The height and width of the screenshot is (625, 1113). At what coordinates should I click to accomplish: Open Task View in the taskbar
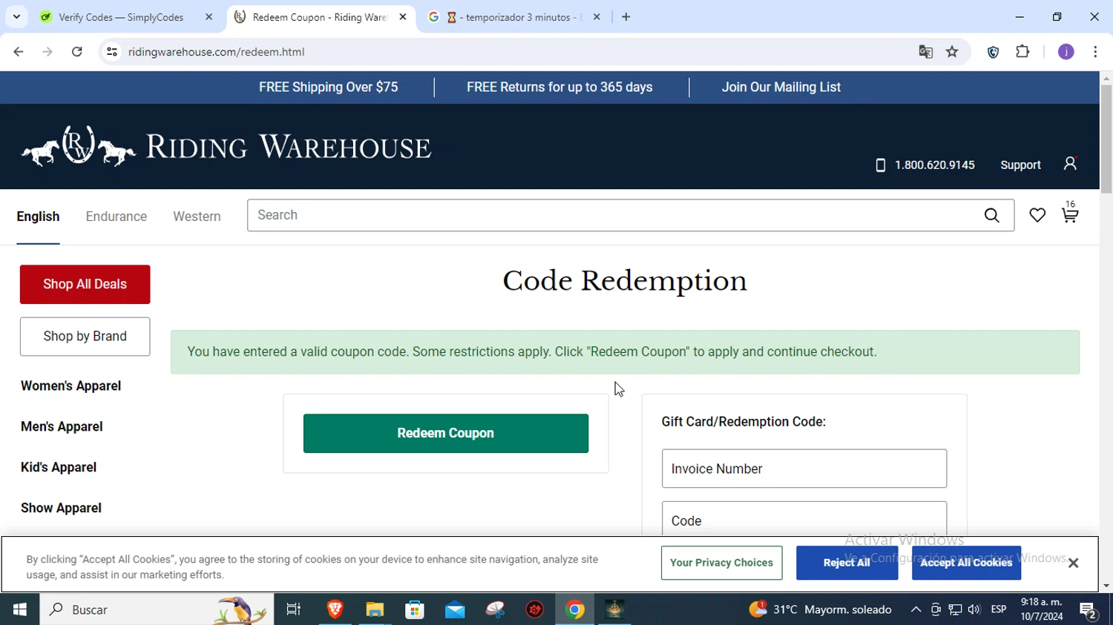(294, 609)
